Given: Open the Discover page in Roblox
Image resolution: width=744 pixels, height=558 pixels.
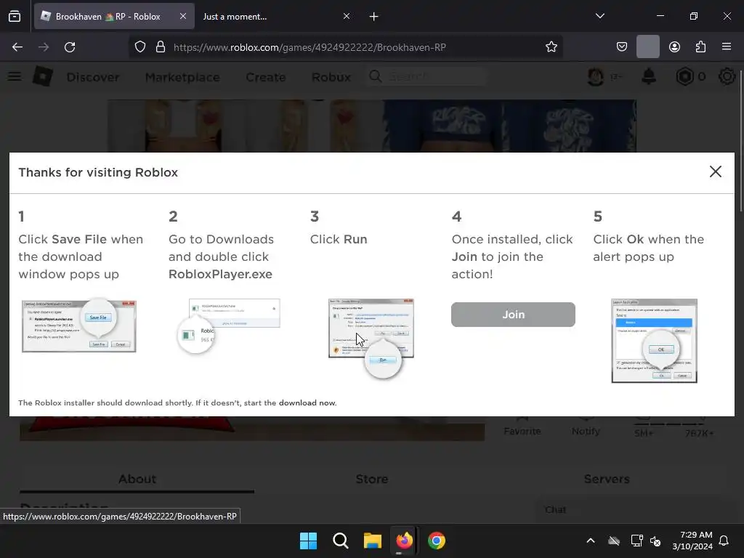Looking at the screenshot, I should click(x=93, y=77).
